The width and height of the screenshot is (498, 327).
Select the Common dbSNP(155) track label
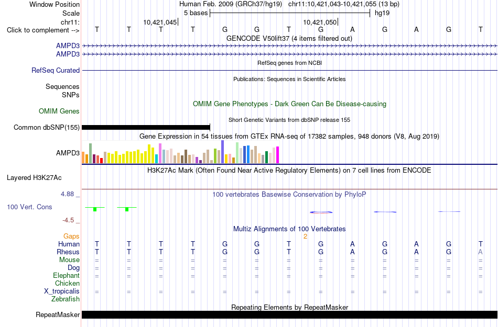point(46,127)
